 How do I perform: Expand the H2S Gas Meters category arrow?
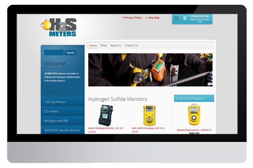tap(80, 102)
